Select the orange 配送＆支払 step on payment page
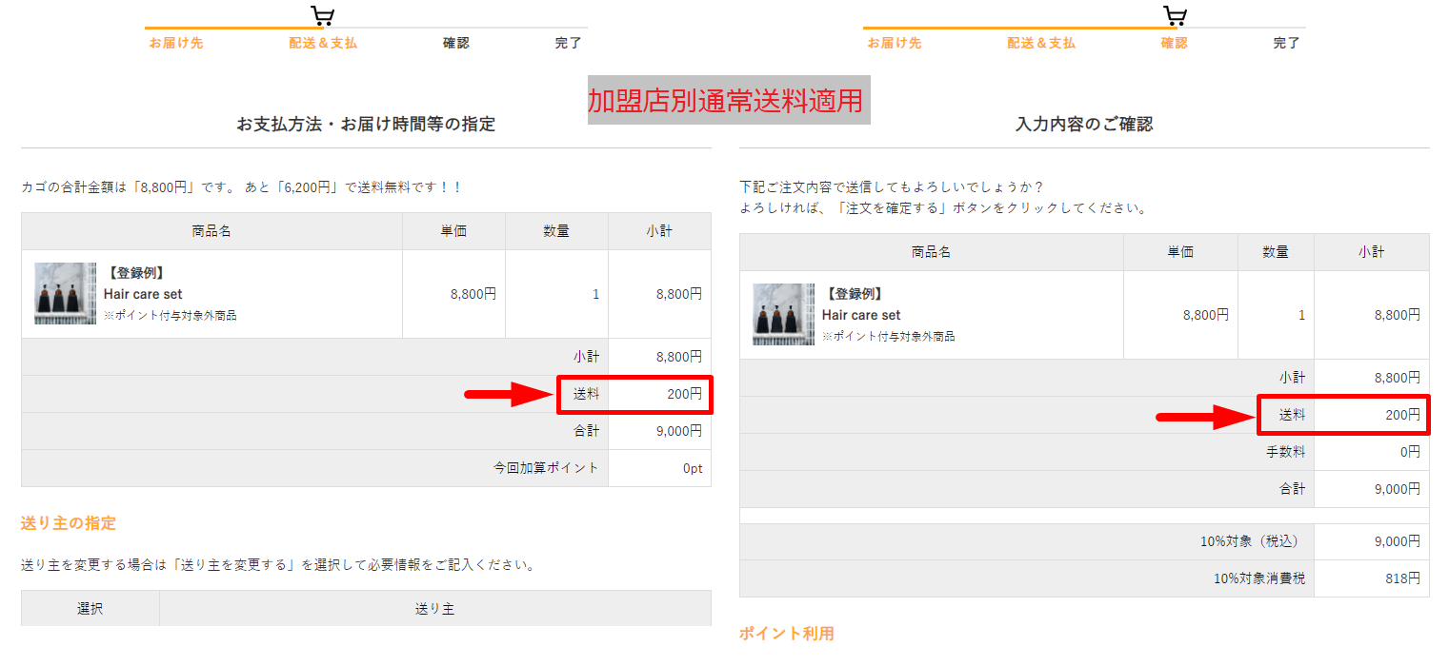The image size is (1449, 666). point(323,43)
